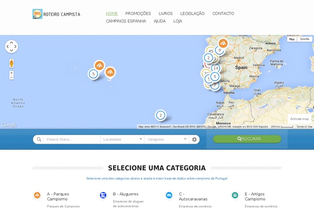Screen dimensions: 314x209
Task: Open the PROMOÇÕES menu item
Action: 138,14
